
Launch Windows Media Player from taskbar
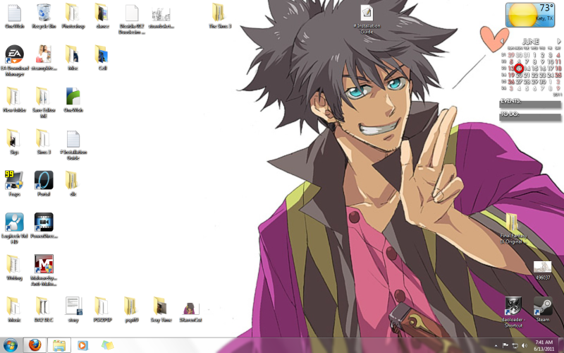click(83, 345)
